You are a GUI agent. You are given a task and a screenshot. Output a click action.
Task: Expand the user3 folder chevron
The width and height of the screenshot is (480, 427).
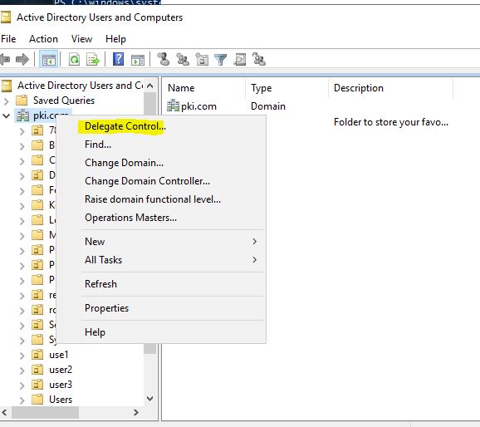click(22, 385)
